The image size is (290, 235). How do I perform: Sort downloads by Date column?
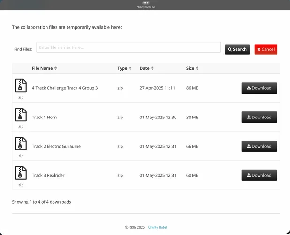tap(146, 68)
